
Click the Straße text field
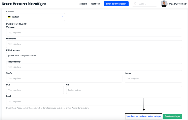click(64, 79)
